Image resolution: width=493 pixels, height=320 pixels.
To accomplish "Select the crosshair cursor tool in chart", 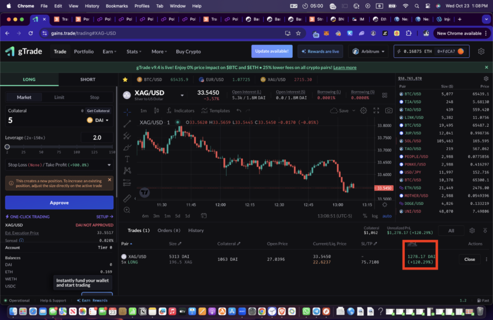I will 128,111.
